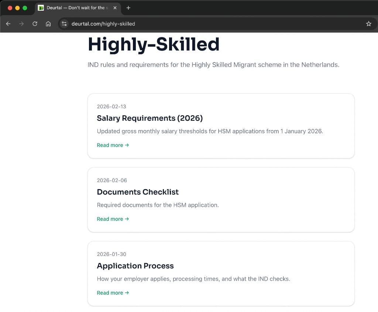Click the green maximize traffic light button
The width and height of the screenshot is (378, 312).
pos(24,8)
